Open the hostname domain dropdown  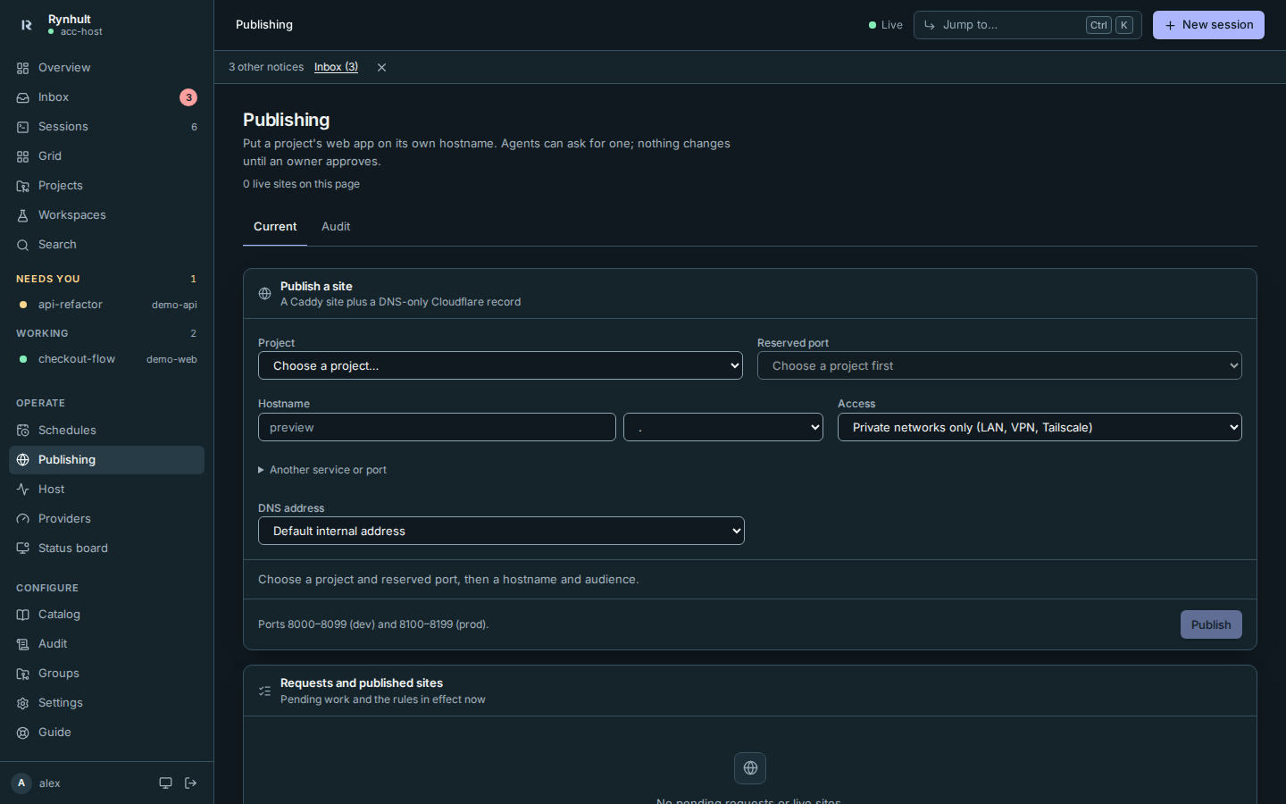[x=723, y=427]
